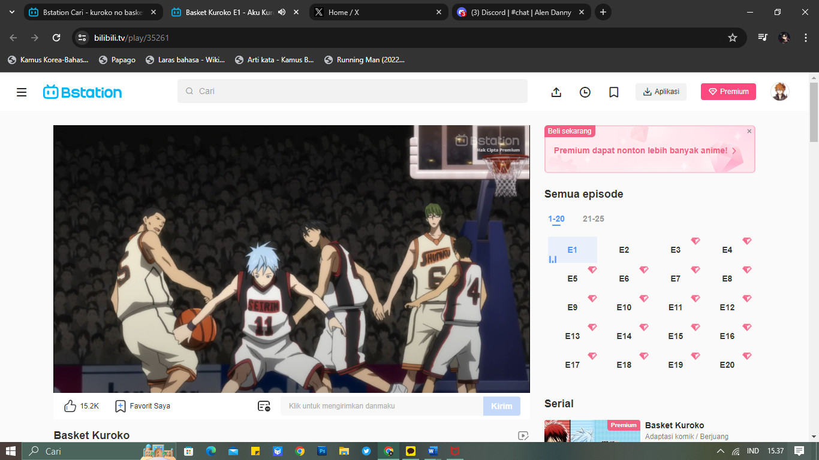Play episode E15
Image resolution: width=819 pixels, height=460 pixels.
(676, 336)
